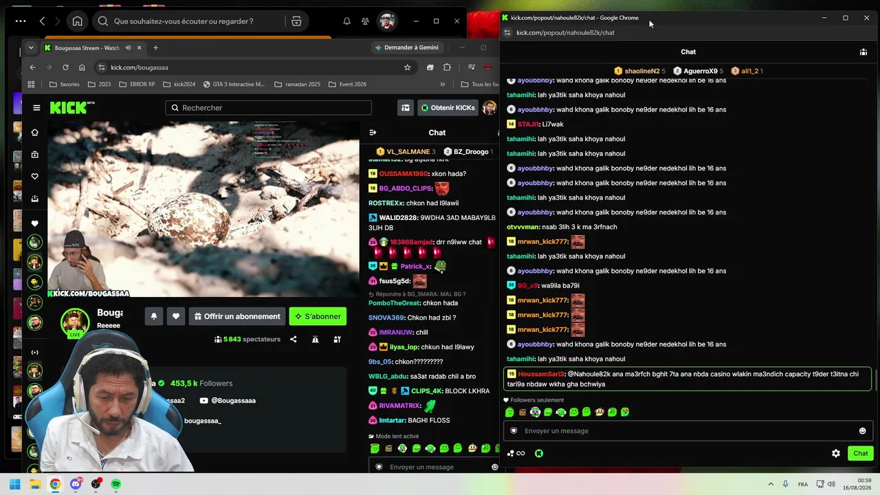880x495 pixels.
Task: Click the Obtenir KICKs button
Action: pyautogui.click(x=448, y=107)
